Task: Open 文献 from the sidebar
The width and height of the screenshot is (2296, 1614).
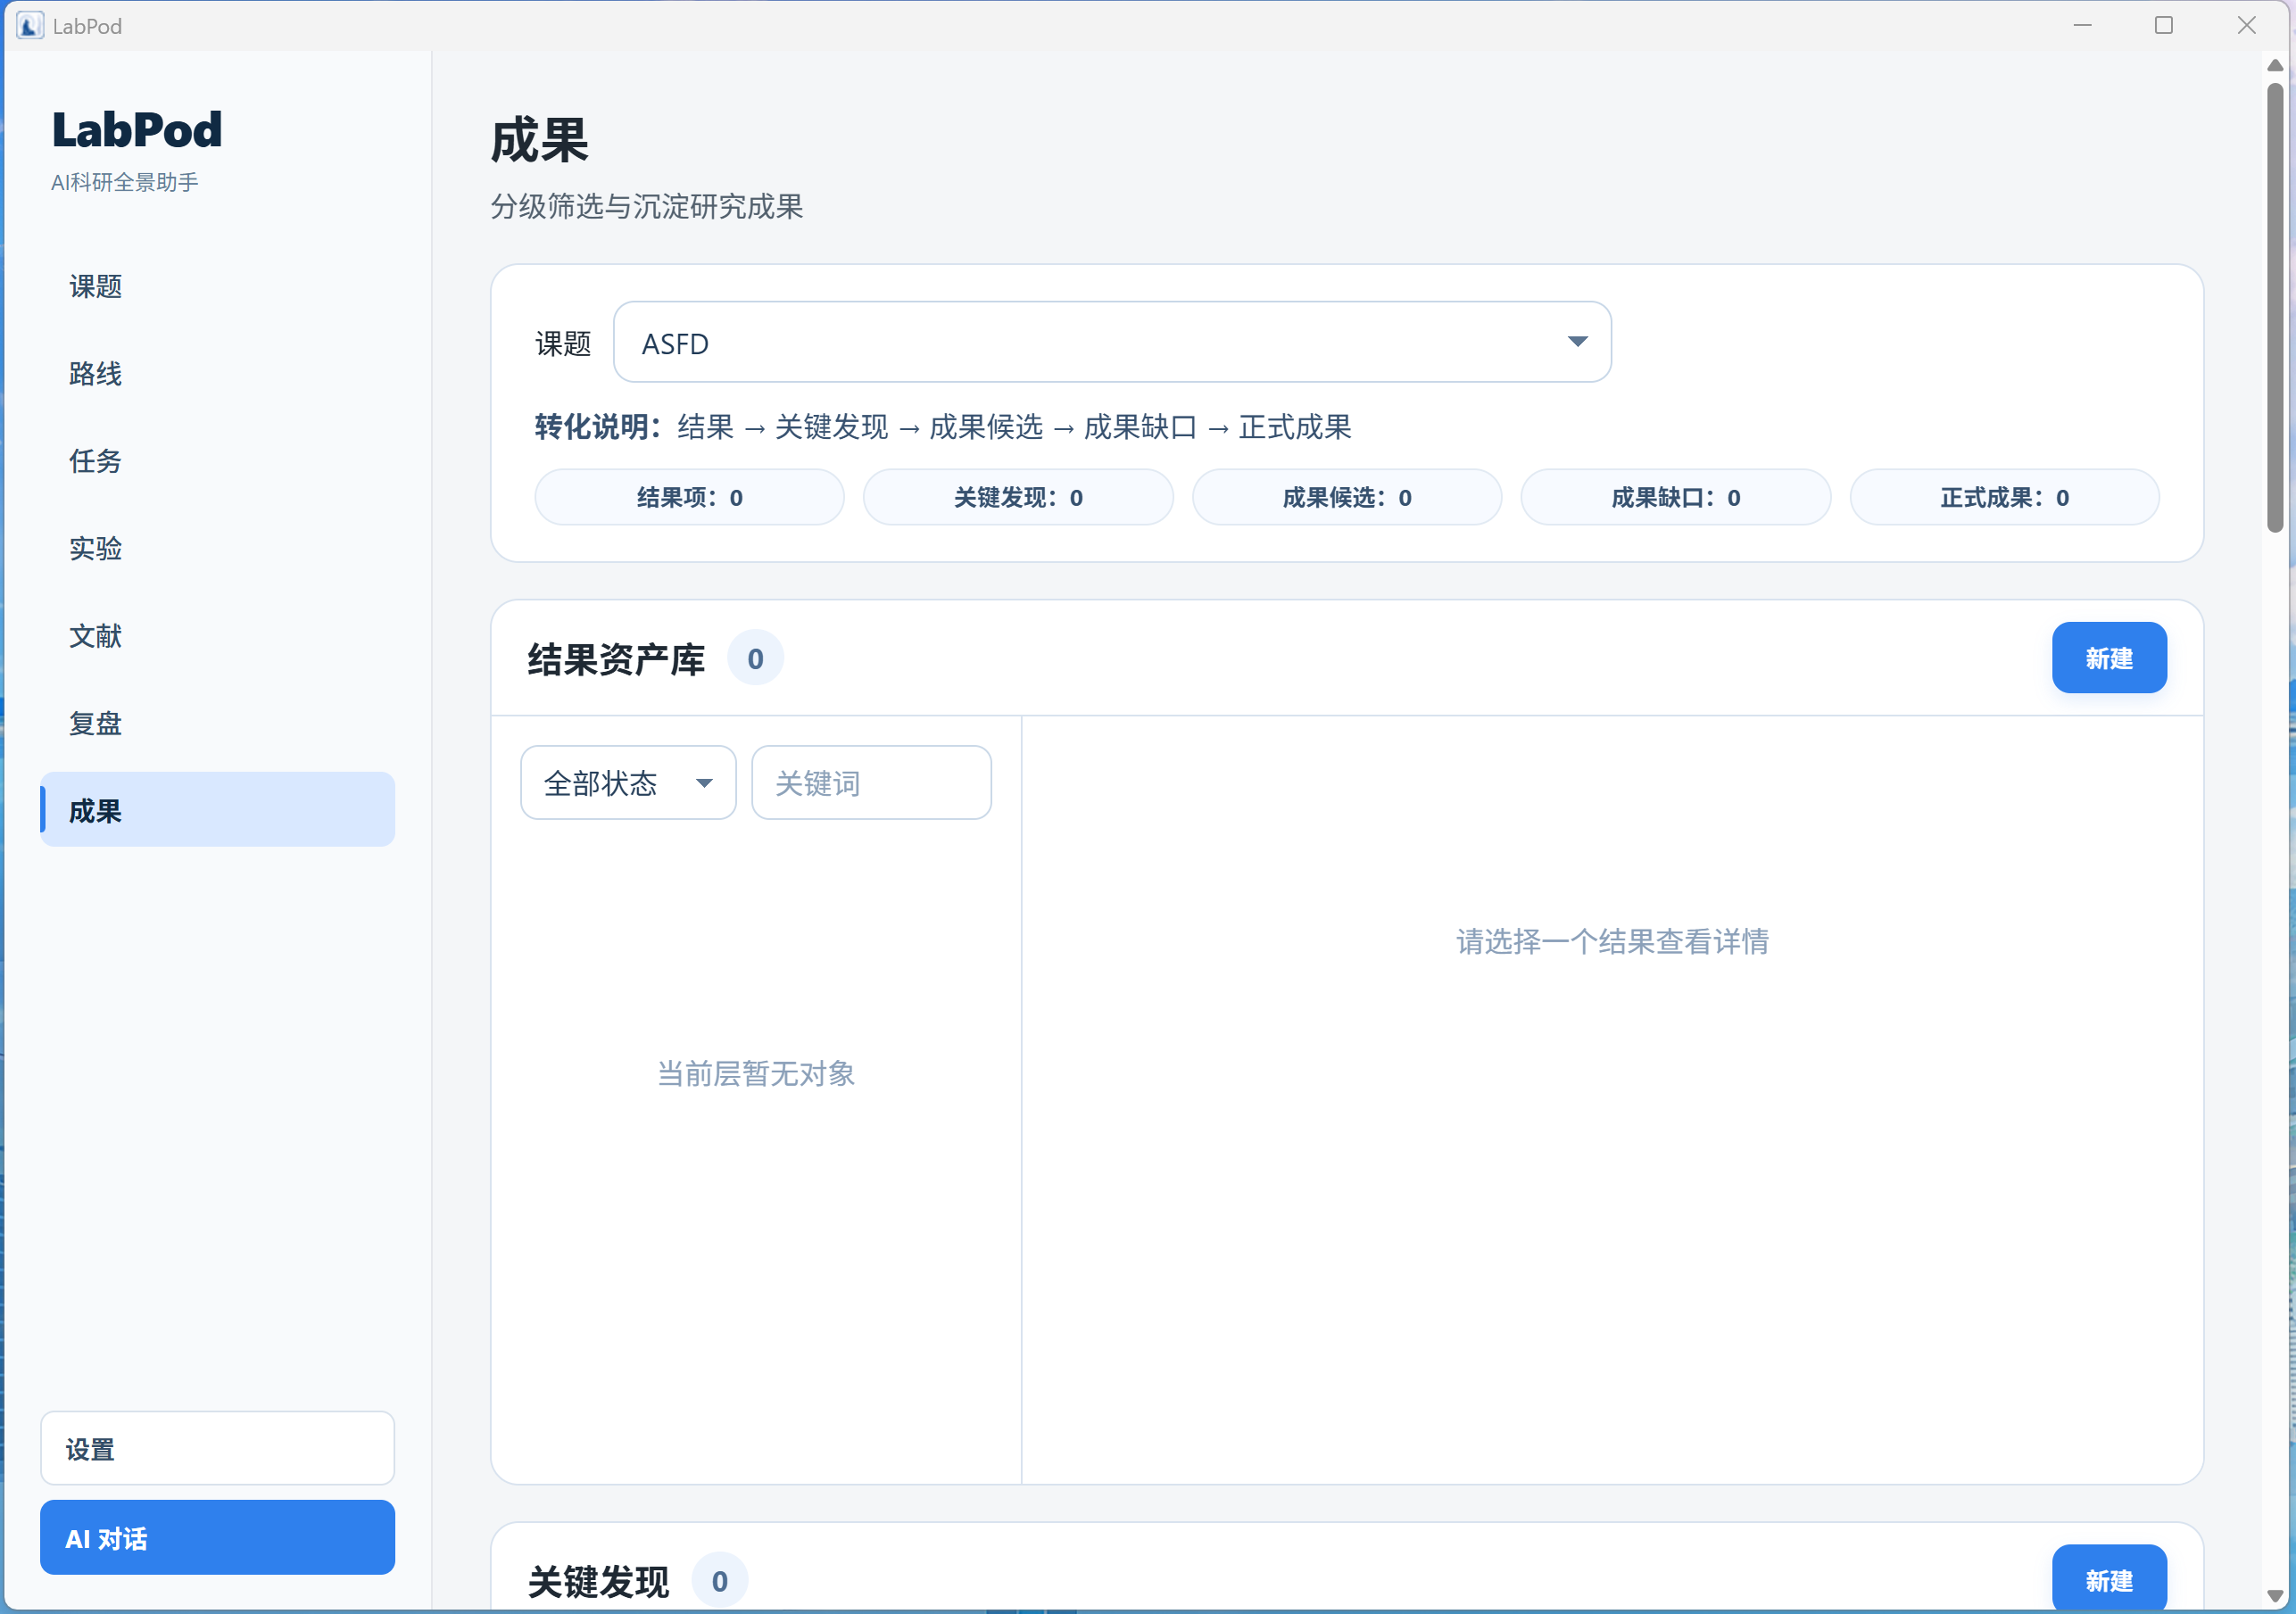Action: (217, 636)
